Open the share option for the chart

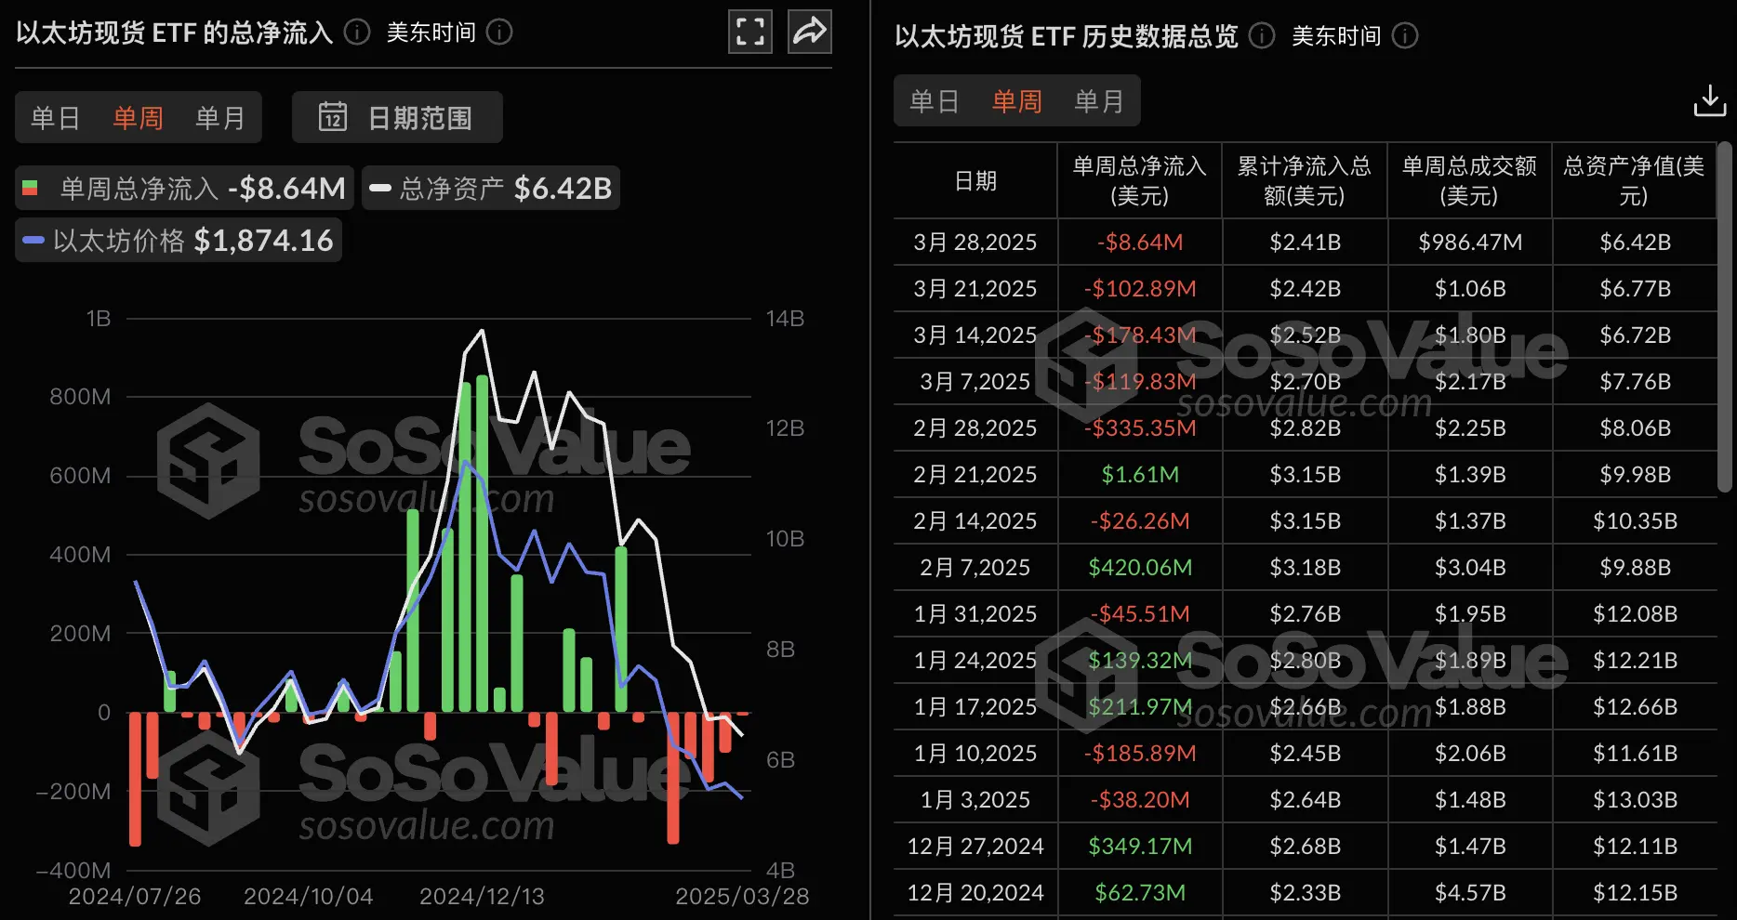pos(808,32)
